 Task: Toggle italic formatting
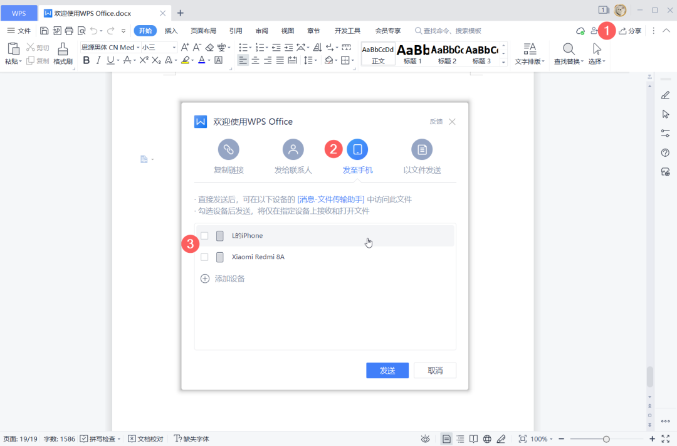click(98, 60)
